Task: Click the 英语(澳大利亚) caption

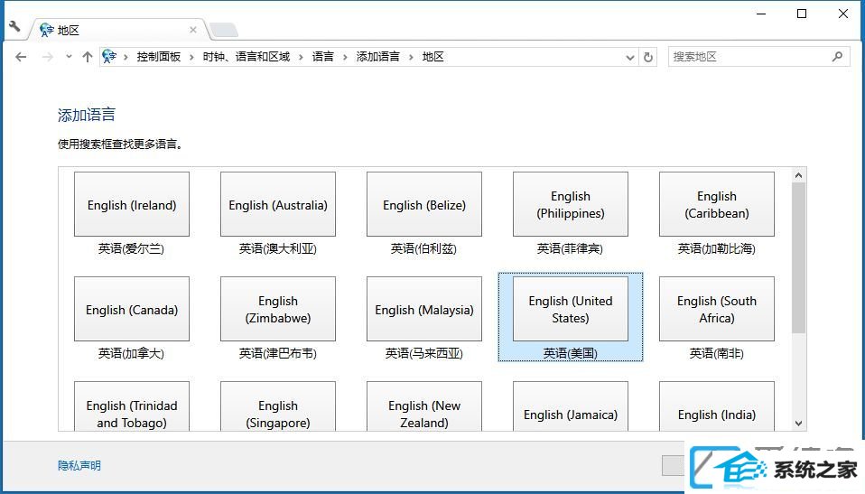Action: [x=277, y=249]
